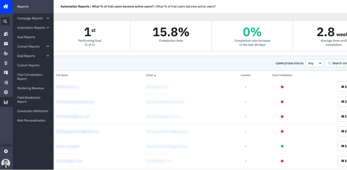Viewport: 347px width, 170px height.
Task: Expand the Automation Reports chevron
Action: (48, 28)
